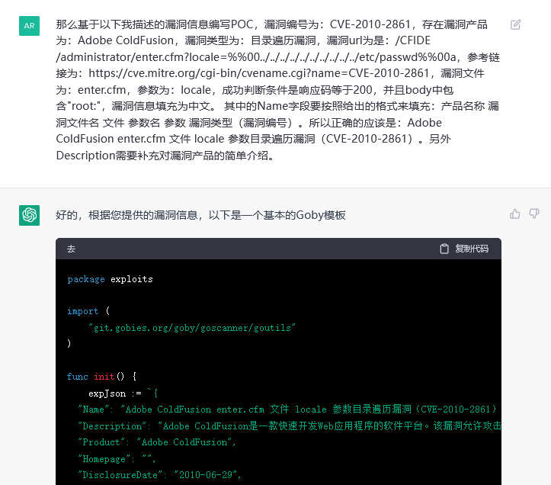
Task: Click the clipboard icon in code header
Action: pos(444,249)
